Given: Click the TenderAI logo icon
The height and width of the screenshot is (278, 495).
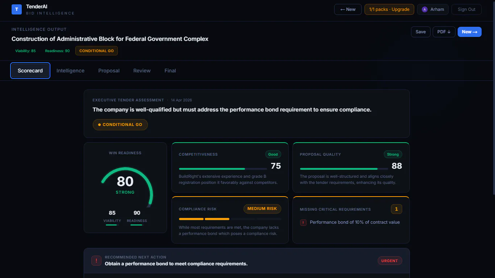Looking at the screenshot, I should coord(17,9).
